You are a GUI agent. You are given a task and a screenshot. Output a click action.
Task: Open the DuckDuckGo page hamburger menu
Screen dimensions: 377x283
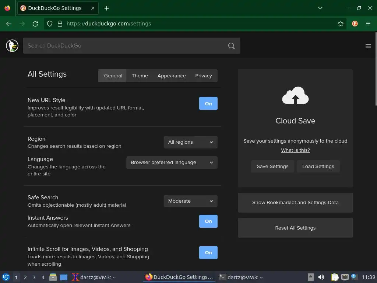(368, 46)
